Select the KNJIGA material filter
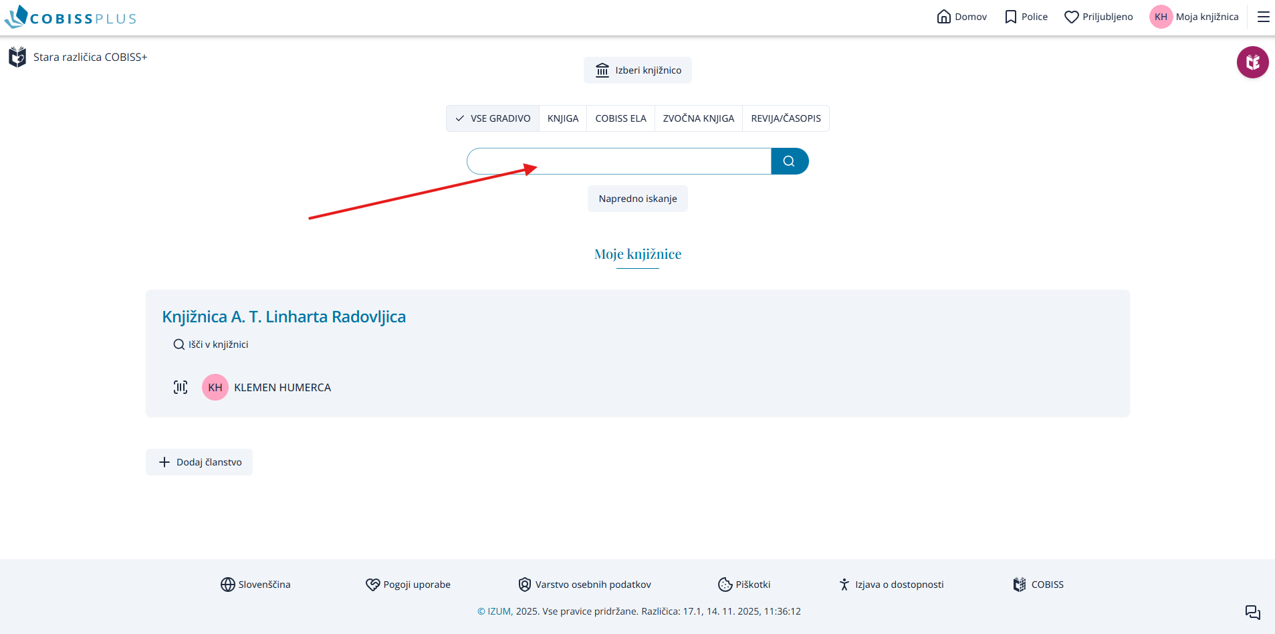The width and height of the screenshot is (1275, 634). (563, 118)
